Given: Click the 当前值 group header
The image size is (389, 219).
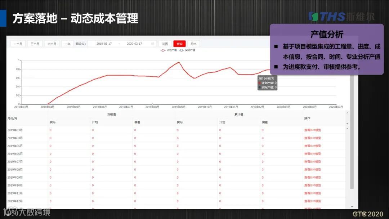Looking at the screenshot, I should coord(111,114).
